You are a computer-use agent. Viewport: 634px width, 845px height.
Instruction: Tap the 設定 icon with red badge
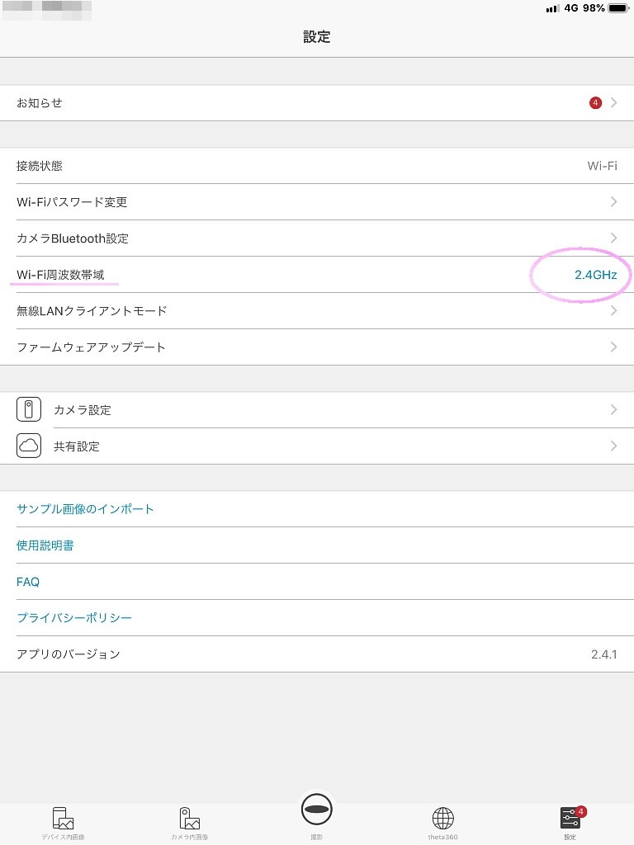569,818
